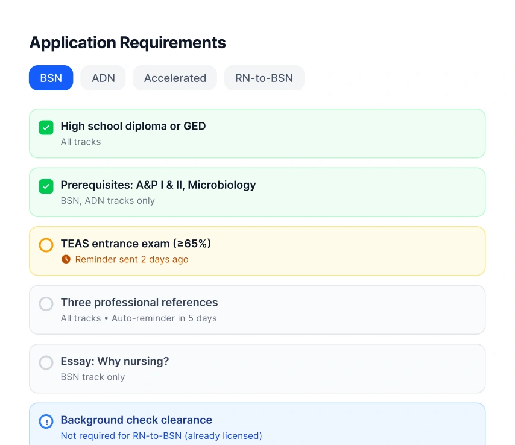The width and height of the screenshot is (515, 445).
Task: Click the empty circle beside Three professional references
Action: coord(46,304)
